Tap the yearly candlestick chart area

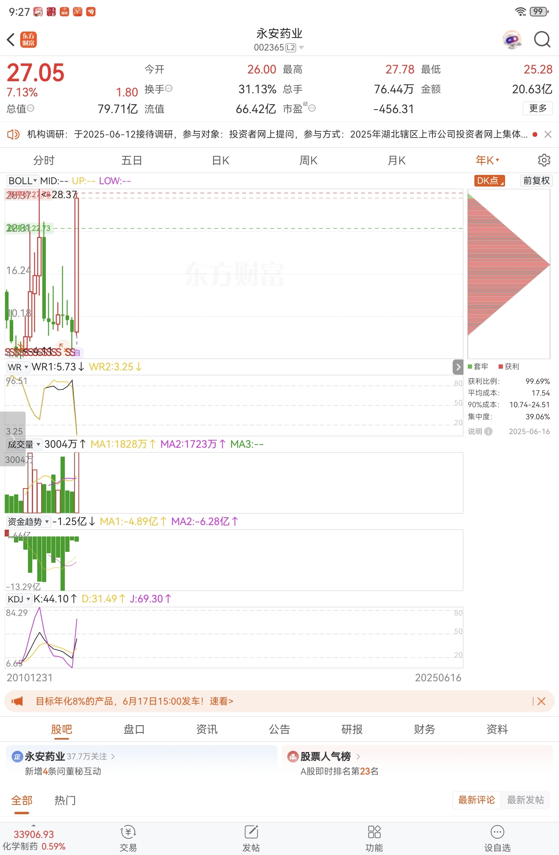[x=234, y=274]
